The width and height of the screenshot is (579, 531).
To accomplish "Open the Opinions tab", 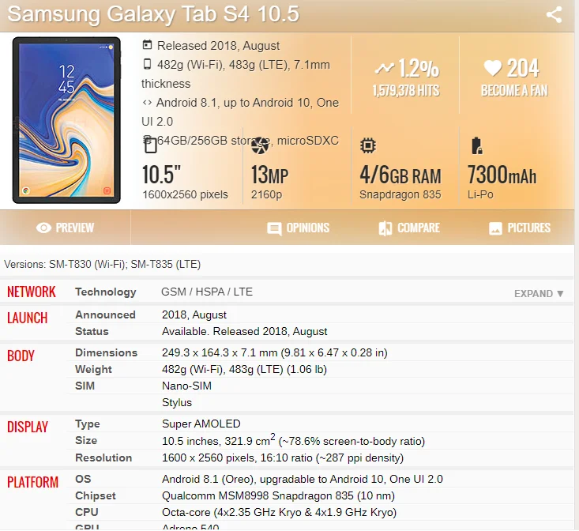I will (298, 228).
